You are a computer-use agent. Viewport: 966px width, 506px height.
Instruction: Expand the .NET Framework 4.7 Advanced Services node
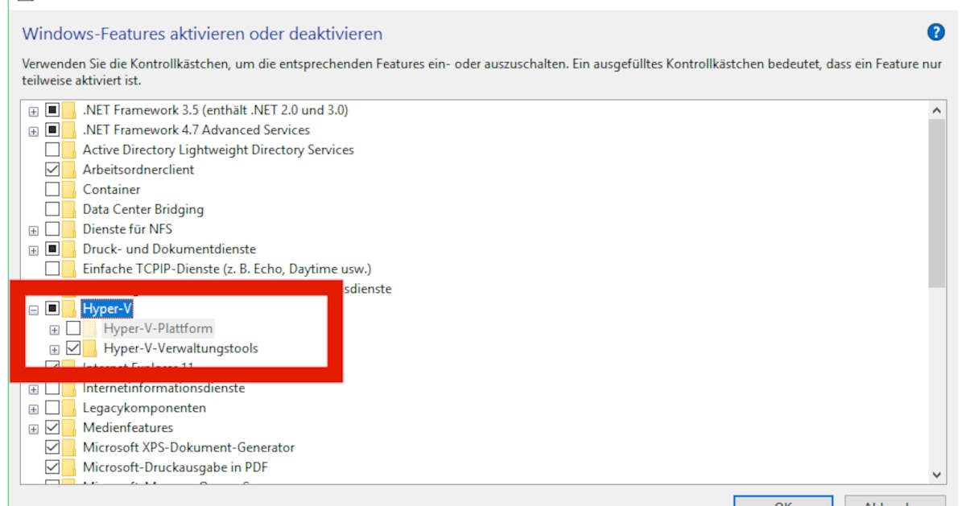(34, 130)
